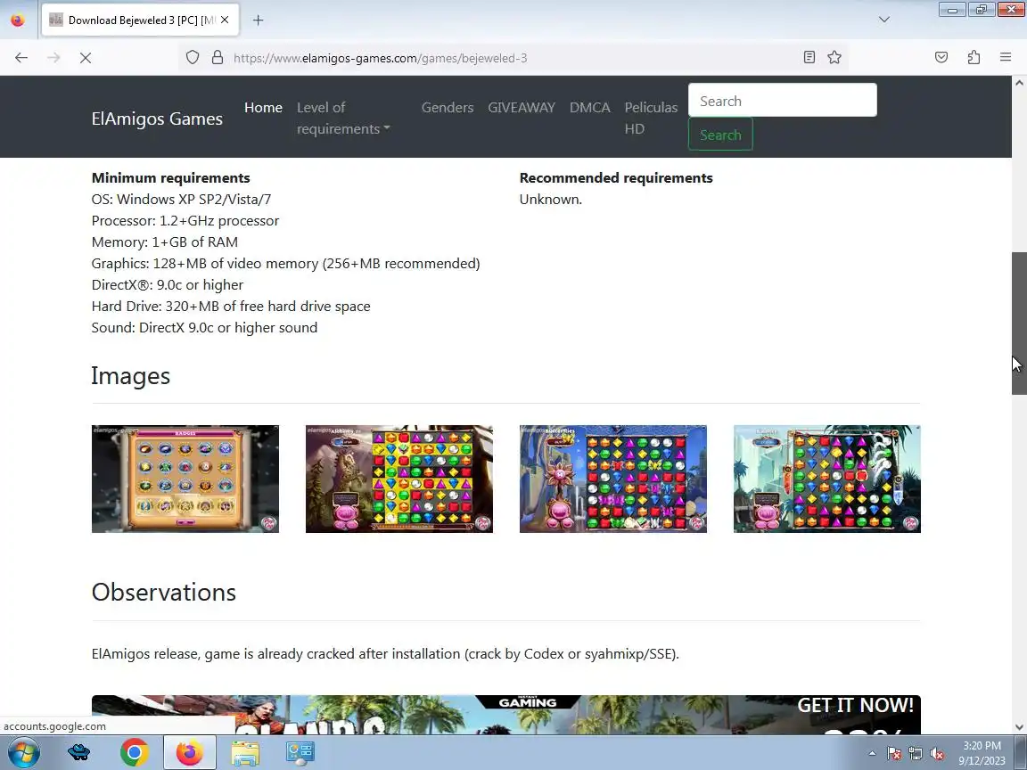The width and height of the screenshot is (1027, 770).
Task: Click the green Search button
Action: (720, 135)
